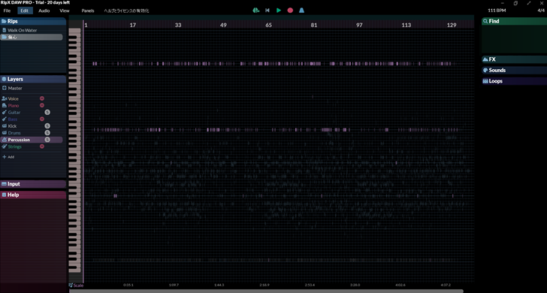Expand the Input panel
Viewport: 547px width, 293px height.
[x=33, y=184]
